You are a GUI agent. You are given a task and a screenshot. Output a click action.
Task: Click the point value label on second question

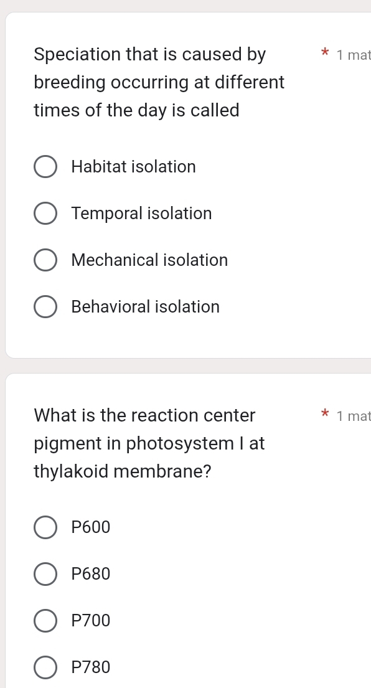coord(353,416)
